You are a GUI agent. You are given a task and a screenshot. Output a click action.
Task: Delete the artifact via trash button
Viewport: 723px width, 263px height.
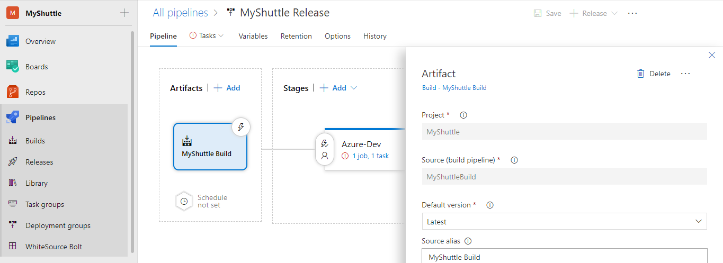point(654,74)
